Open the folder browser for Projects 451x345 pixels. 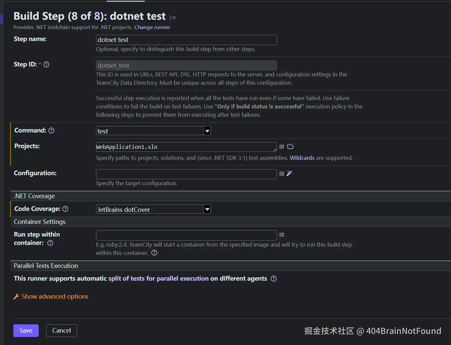[290, 146]
